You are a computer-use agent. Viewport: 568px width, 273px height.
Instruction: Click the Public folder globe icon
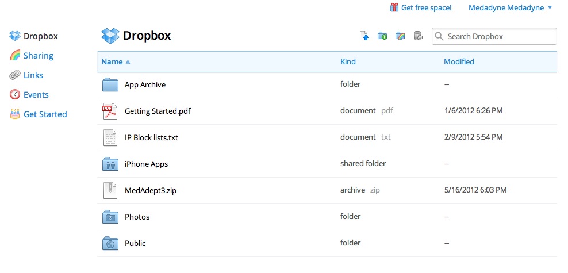pos(110,243)
